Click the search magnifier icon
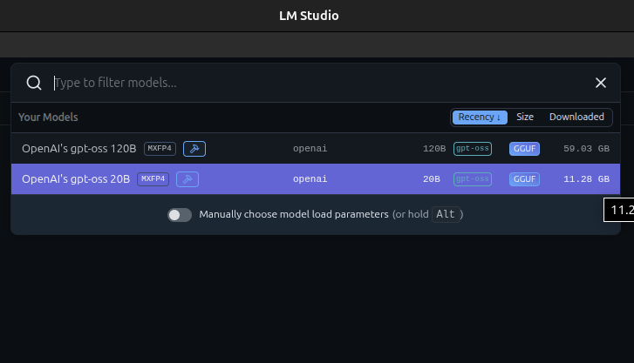 pos(34,83)
